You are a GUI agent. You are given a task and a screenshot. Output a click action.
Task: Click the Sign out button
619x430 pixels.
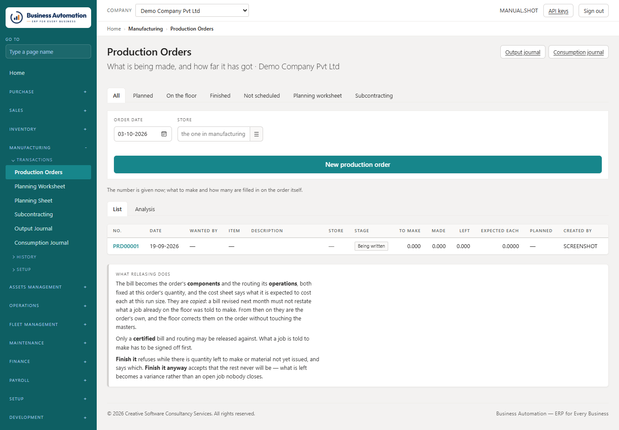tap(594, 11)
